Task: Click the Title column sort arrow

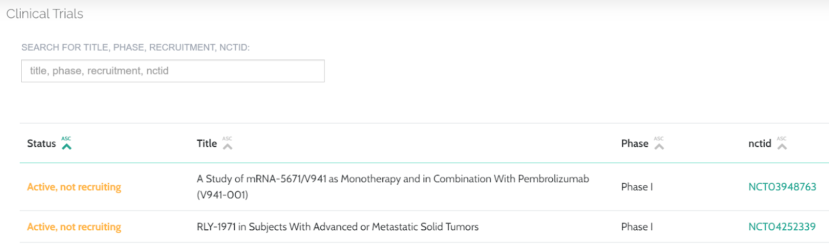Action: 227,146
